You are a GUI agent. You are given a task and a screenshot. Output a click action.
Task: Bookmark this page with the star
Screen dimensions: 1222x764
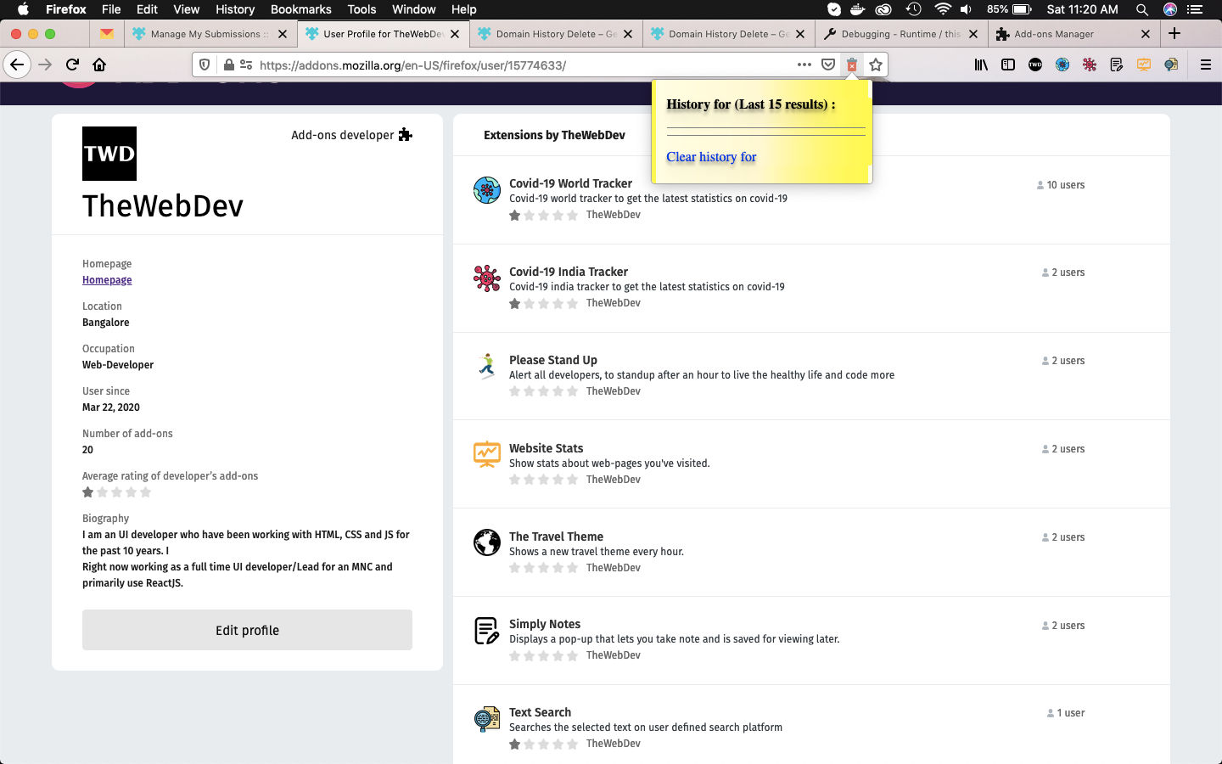(x=876, y=65)
